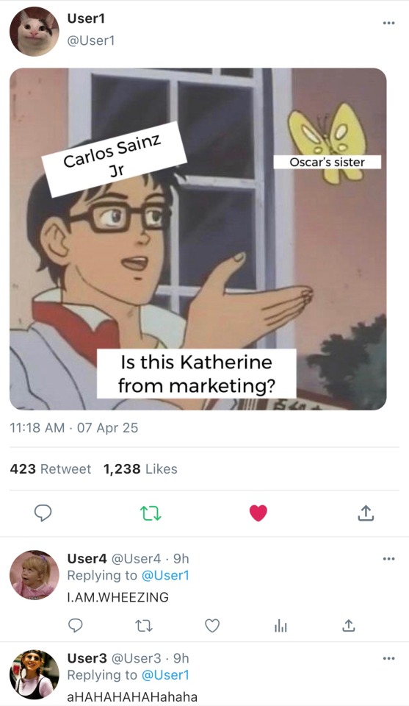View analytics for User4's reply
This screenshot has height=706, width=409.
click(280, 625)
